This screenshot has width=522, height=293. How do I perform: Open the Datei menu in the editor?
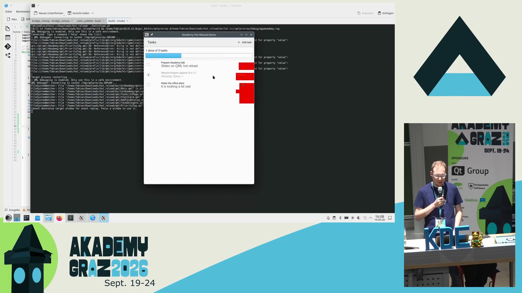(x=8, y=12)
